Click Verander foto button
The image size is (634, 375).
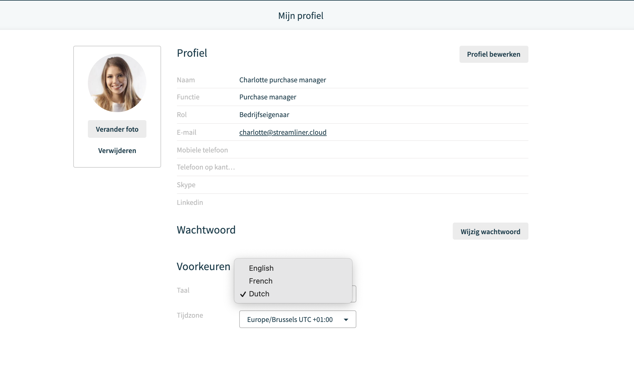[117, 129]
